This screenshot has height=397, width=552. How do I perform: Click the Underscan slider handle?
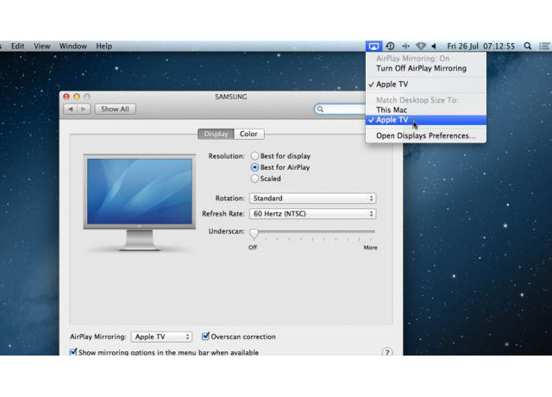point(254,233)
